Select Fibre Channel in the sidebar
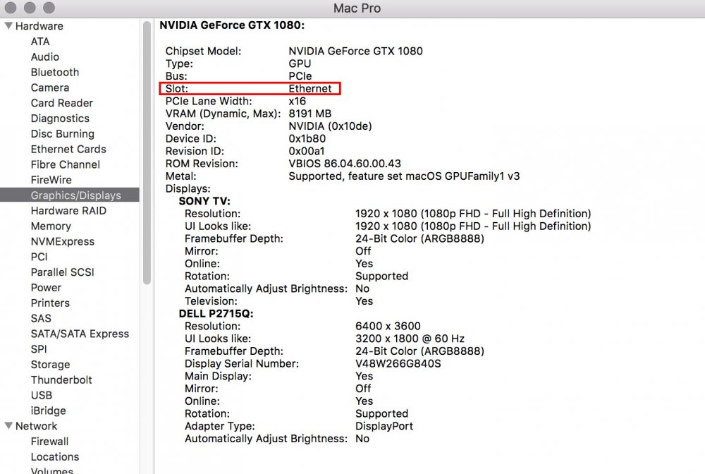Screen dimensions: 705x474 (65, 164)
